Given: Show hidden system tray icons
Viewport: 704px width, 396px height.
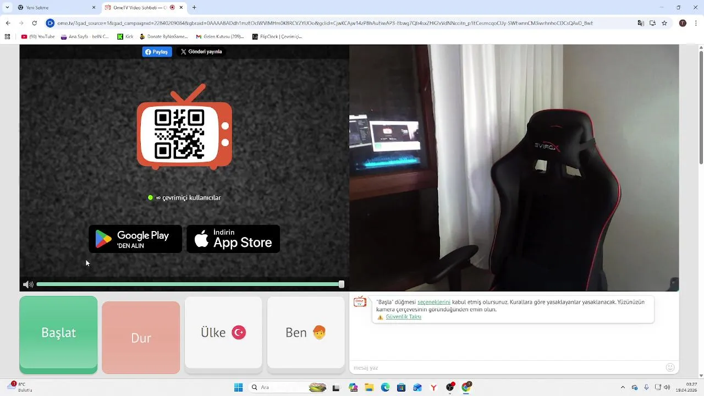Looking at the screenshot, I should pos(623,387).
